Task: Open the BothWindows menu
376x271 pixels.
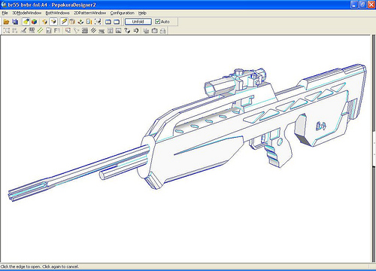Action: tap(57, 13)
